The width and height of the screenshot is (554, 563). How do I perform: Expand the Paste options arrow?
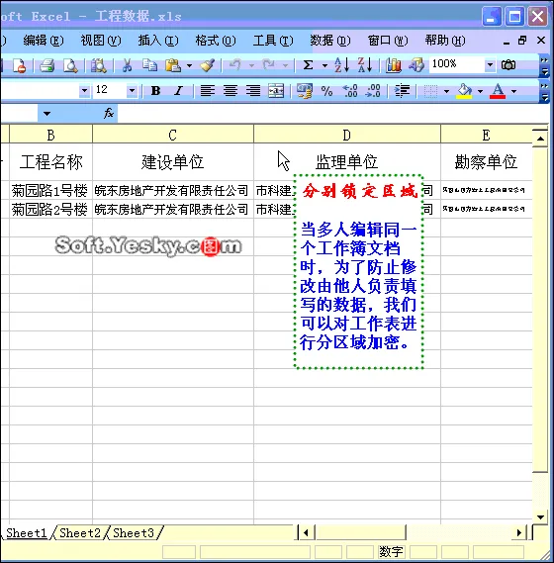189,65
